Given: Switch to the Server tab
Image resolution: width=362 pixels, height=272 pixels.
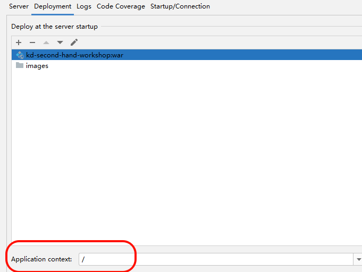Looking at the screenshot, I should [19, 6].
